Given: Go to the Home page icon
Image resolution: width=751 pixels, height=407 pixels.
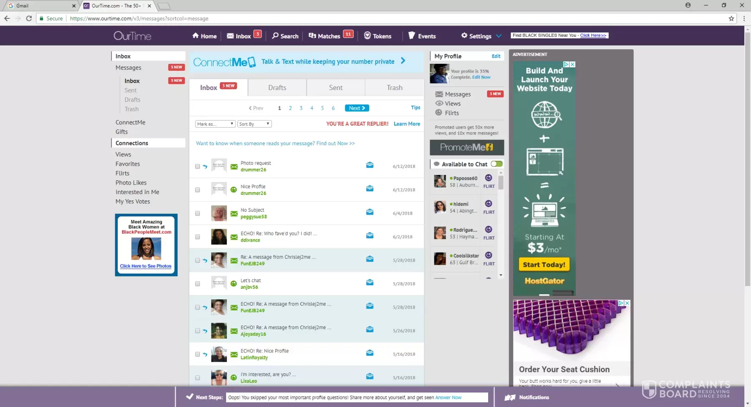Looking at the screenshot, I should click(195, 35).
